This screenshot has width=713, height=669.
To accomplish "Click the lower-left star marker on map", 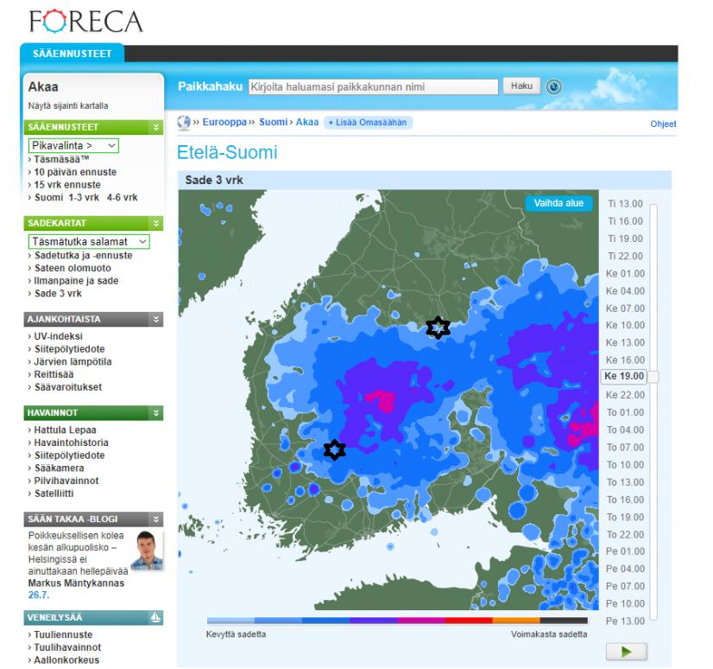I will [334, 450].
